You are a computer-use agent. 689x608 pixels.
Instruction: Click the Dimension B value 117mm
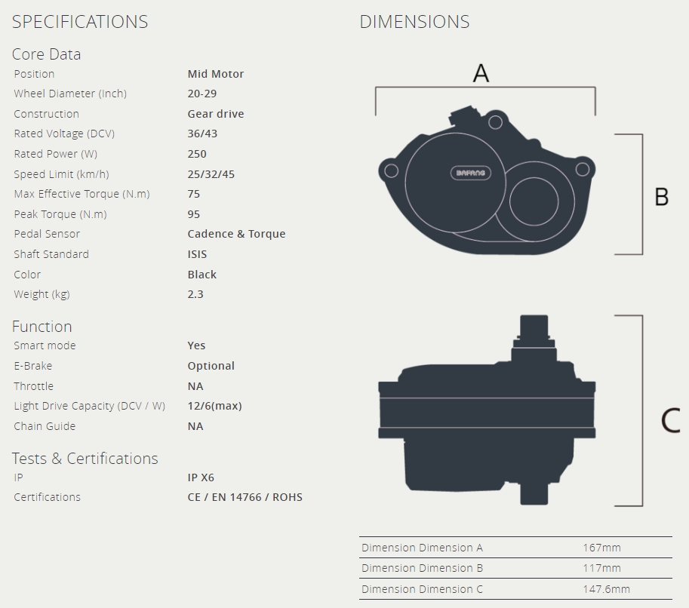601,568
